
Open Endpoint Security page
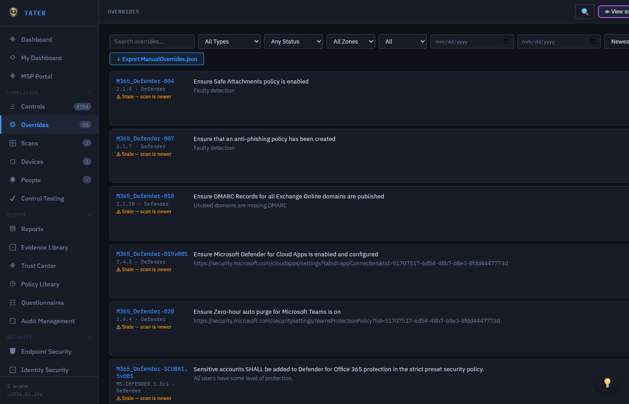coord(49,351)
